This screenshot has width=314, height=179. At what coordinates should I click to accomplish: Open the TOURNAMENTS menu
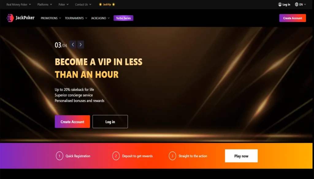[76, 18]
